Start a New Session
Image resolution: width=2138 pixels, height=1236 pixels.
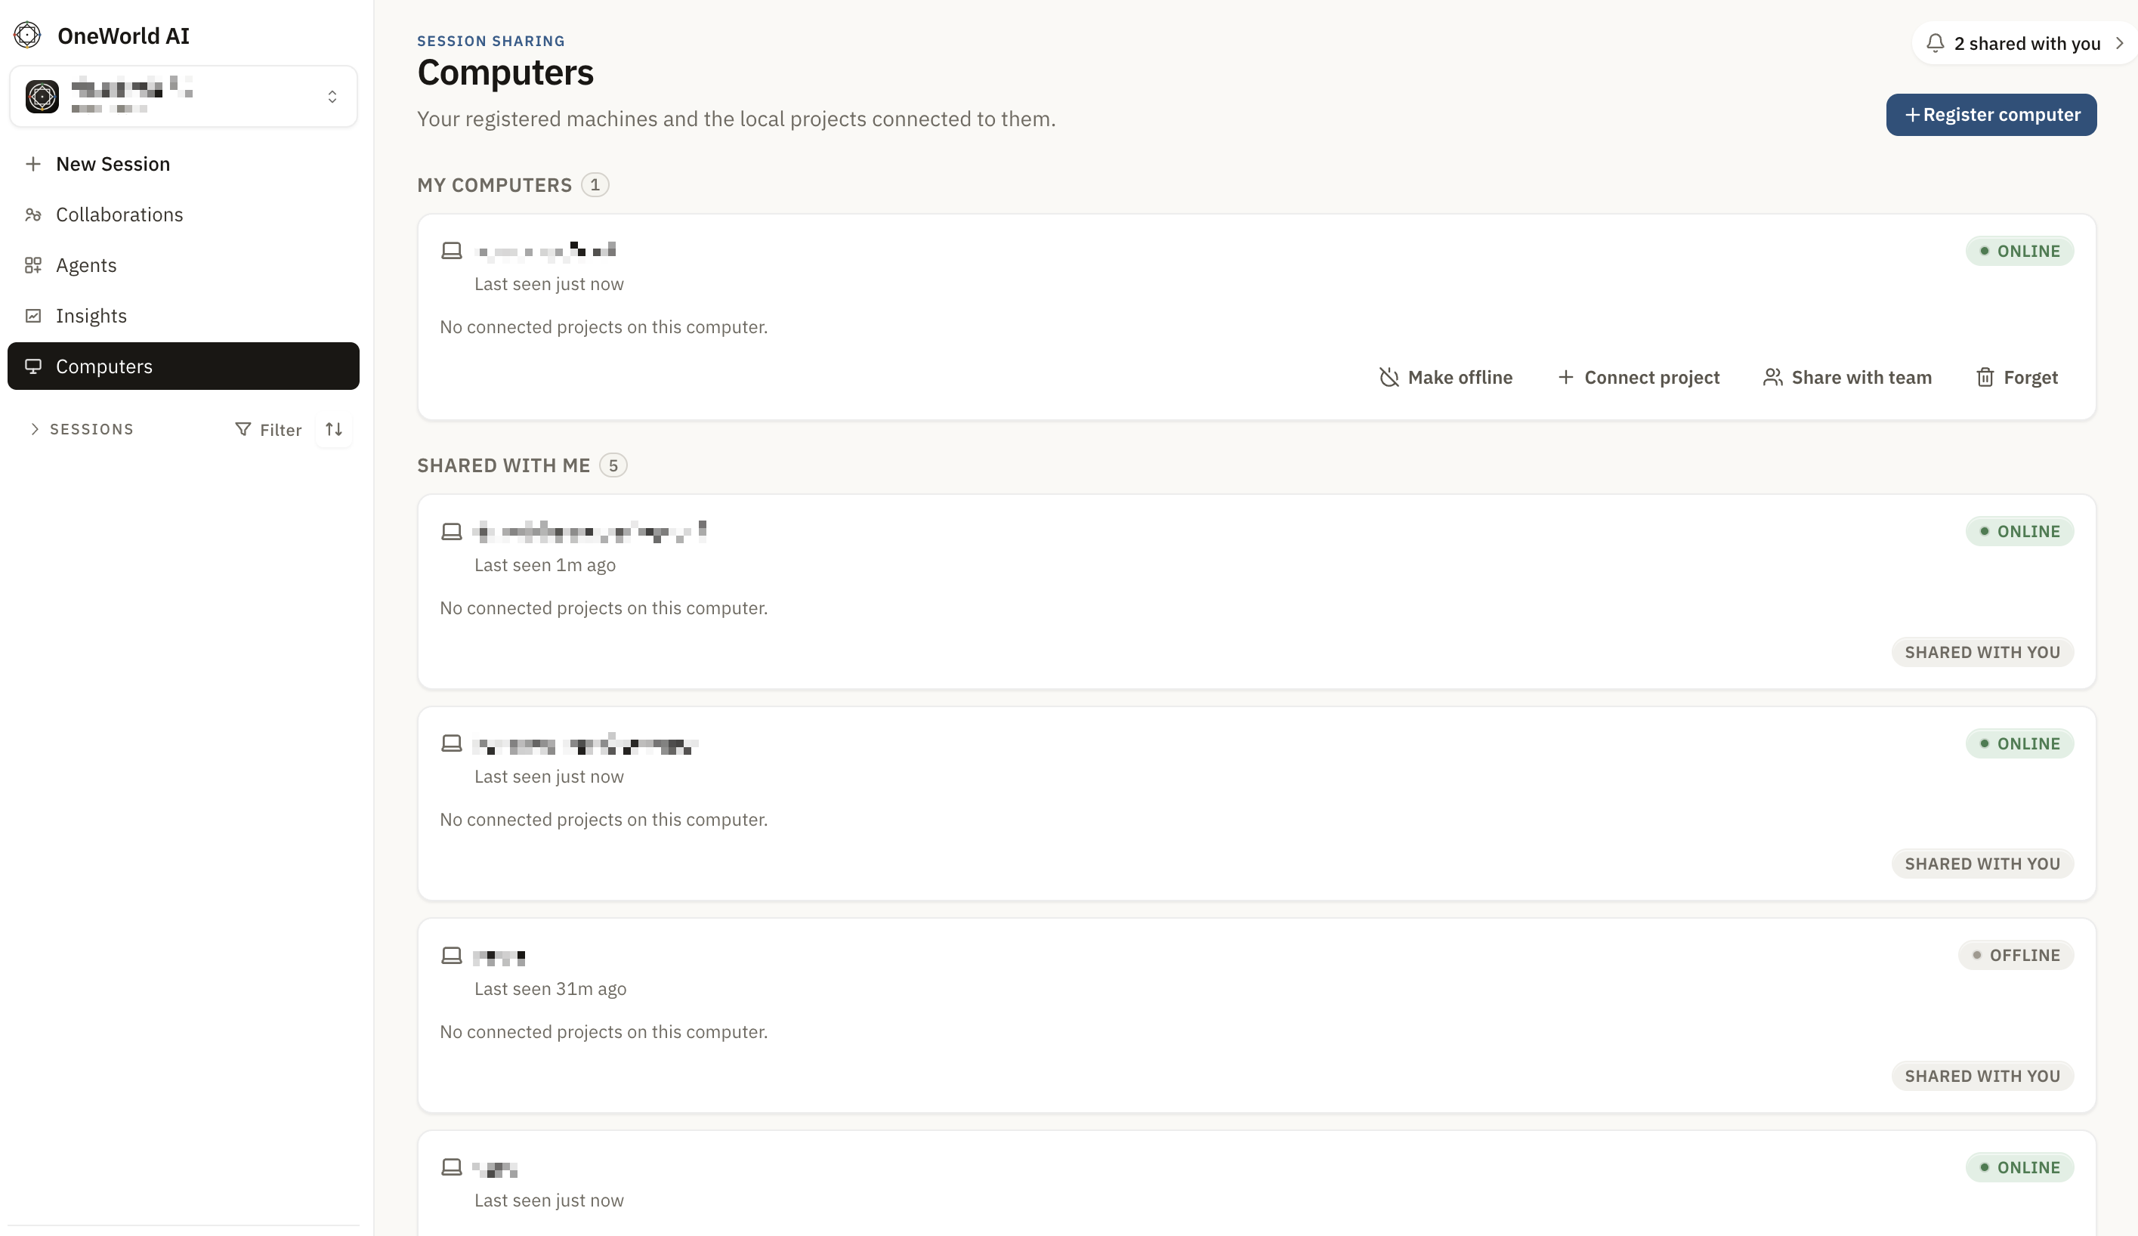click(x=184, y=164)
